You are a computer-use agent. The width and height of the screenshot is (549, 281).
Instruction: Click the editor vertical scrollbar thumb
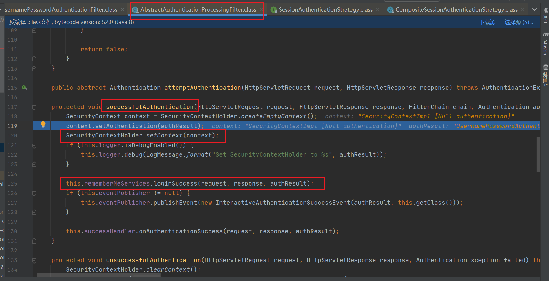(x=538, y=154)
